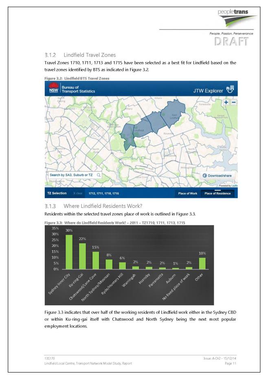268x379 pixels.
Task: Click the Warringah axis label
Action: pyautogui.click(x=129, y=280)
